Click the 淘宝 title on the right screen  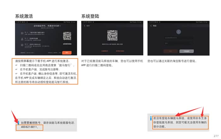(x=155, y=26)
